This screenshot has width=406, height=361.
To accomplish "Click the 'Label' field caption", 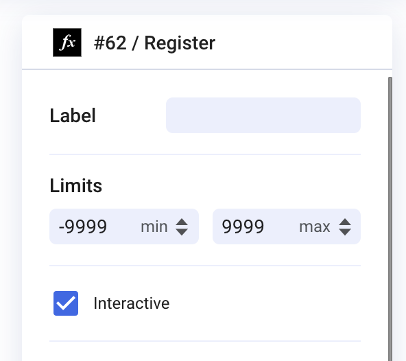I will [x=73, y=115].
